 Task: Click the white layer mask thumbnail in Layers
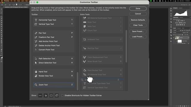(179, 41)
